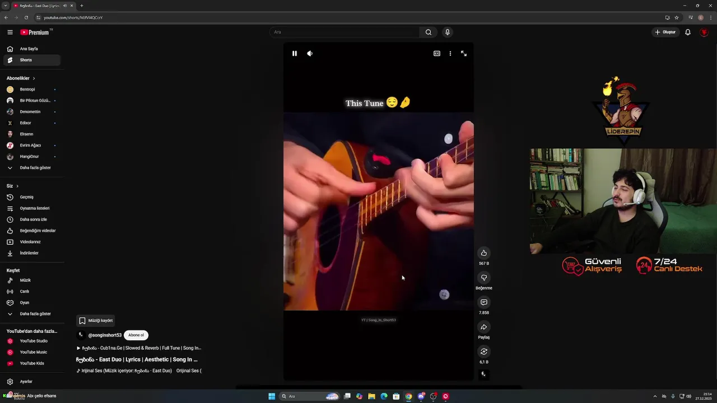The width and height of the screenshot is (717, 403).
Task: Search with voice microphone
Action: tap(447, 32)
